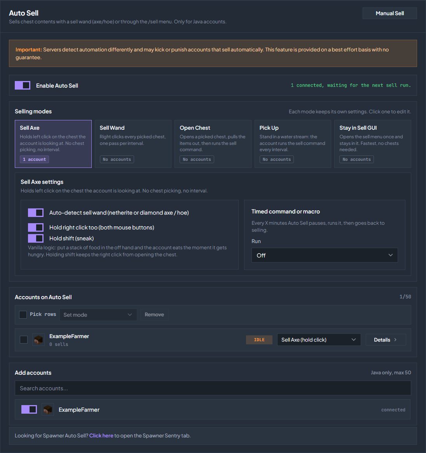Click the '1 connected, waiting' status message
Screen dimensions: 426x453
(351, 85)
